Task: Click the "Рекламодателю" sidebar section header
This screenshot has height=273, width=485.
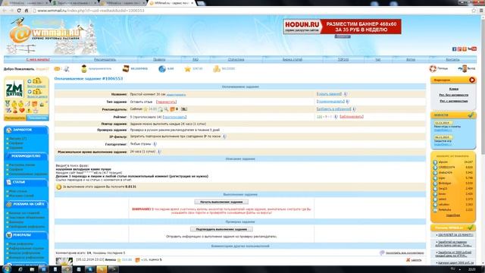Action: (26, 156)
